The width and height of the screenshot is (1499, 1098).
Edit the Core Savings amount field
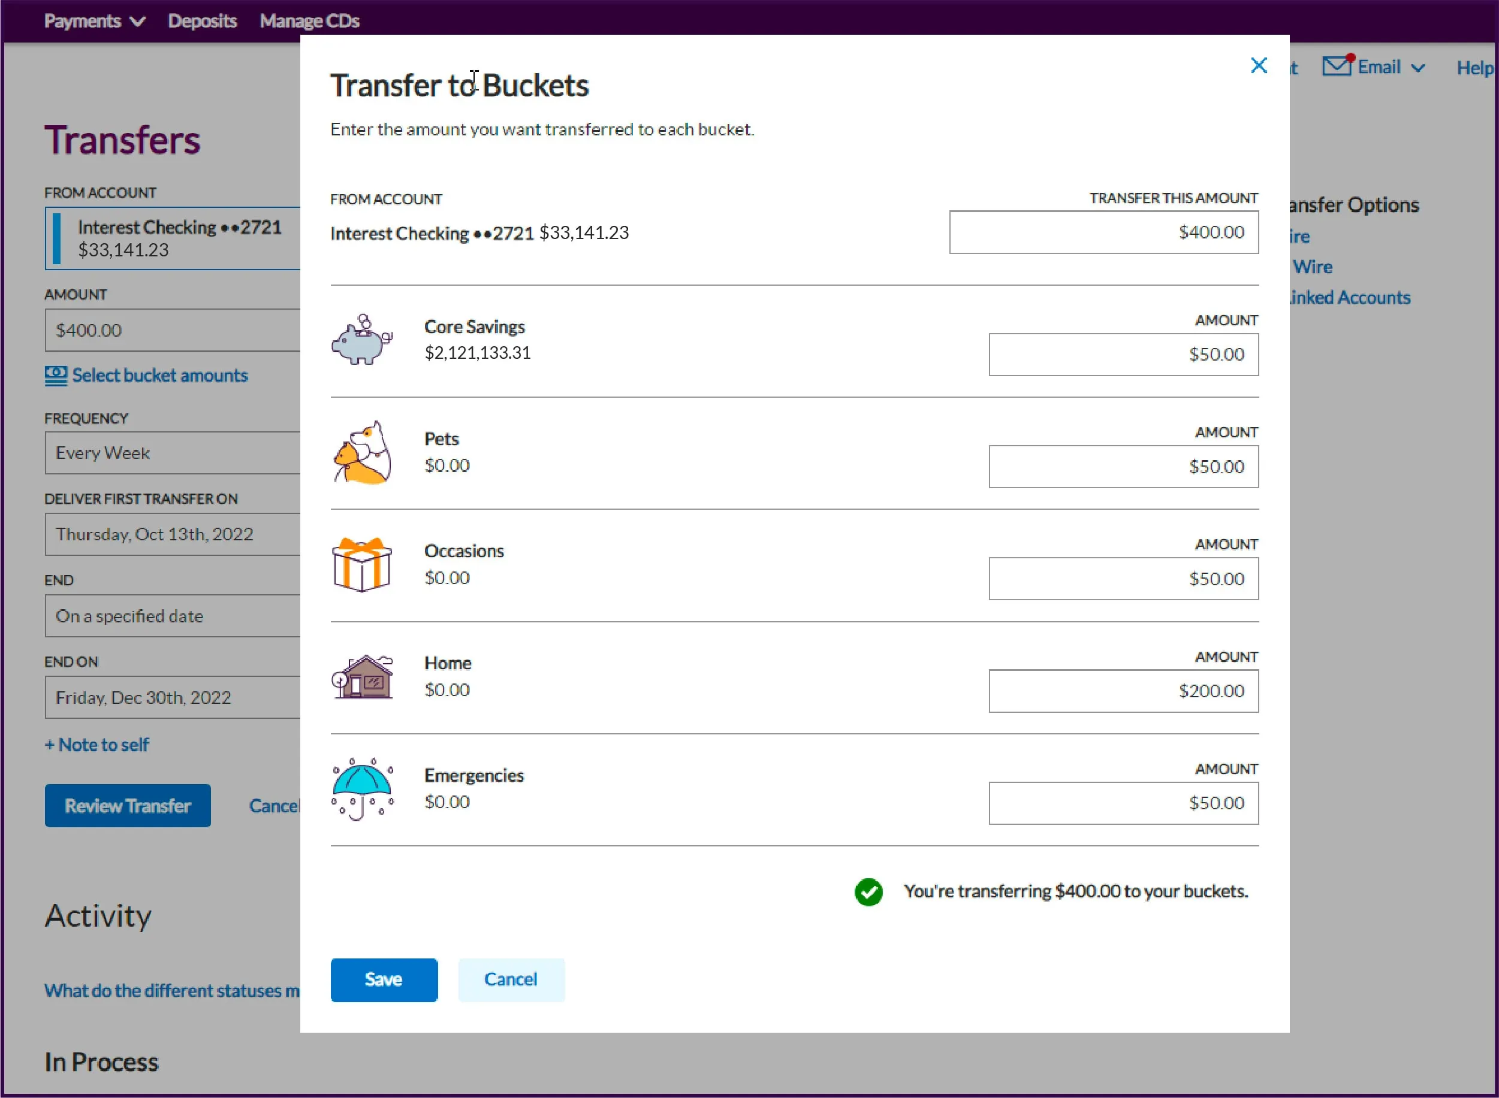click(1123, 354)
